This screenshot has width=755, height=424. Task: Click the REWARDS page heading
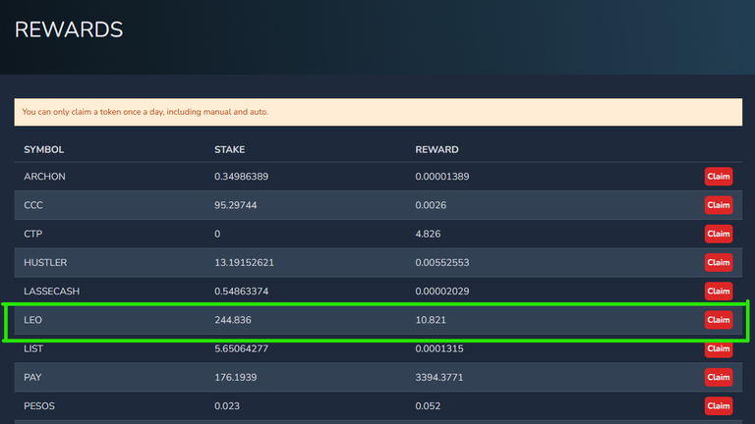69,29
